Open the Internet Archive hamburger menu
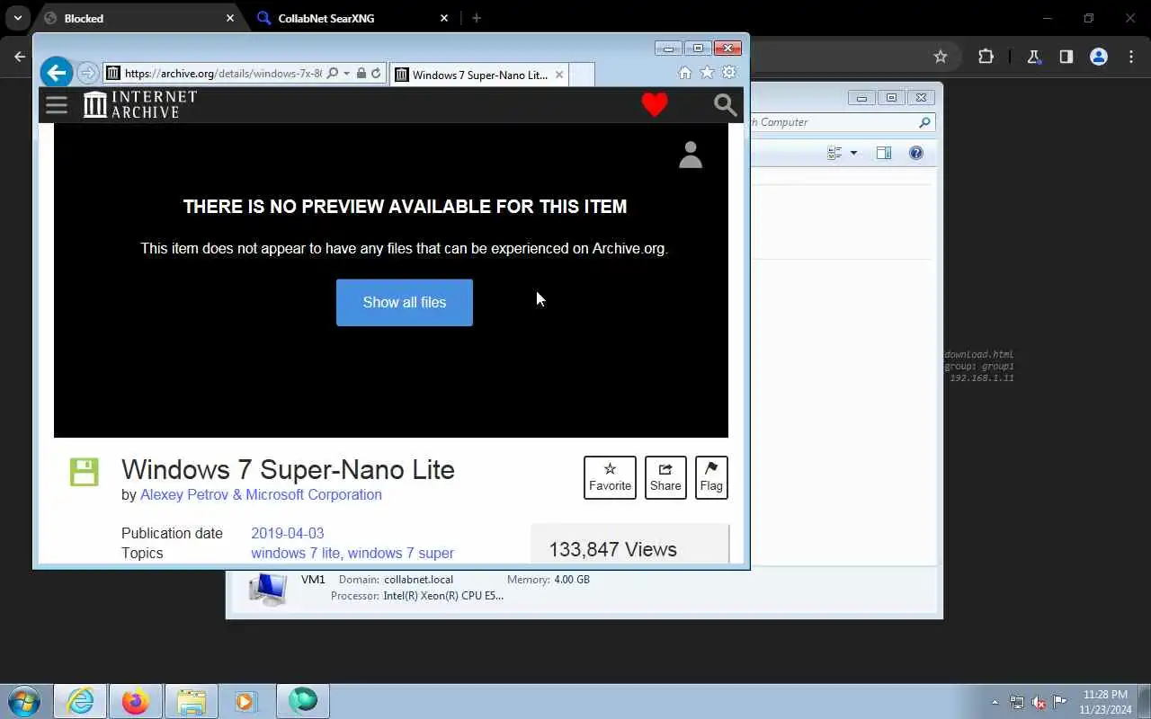The height and width of the screenshot is (719, 1151). point(57,105)
